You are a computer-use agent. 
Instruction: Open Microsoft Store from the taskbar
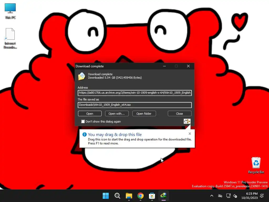(x=152, y=196)
